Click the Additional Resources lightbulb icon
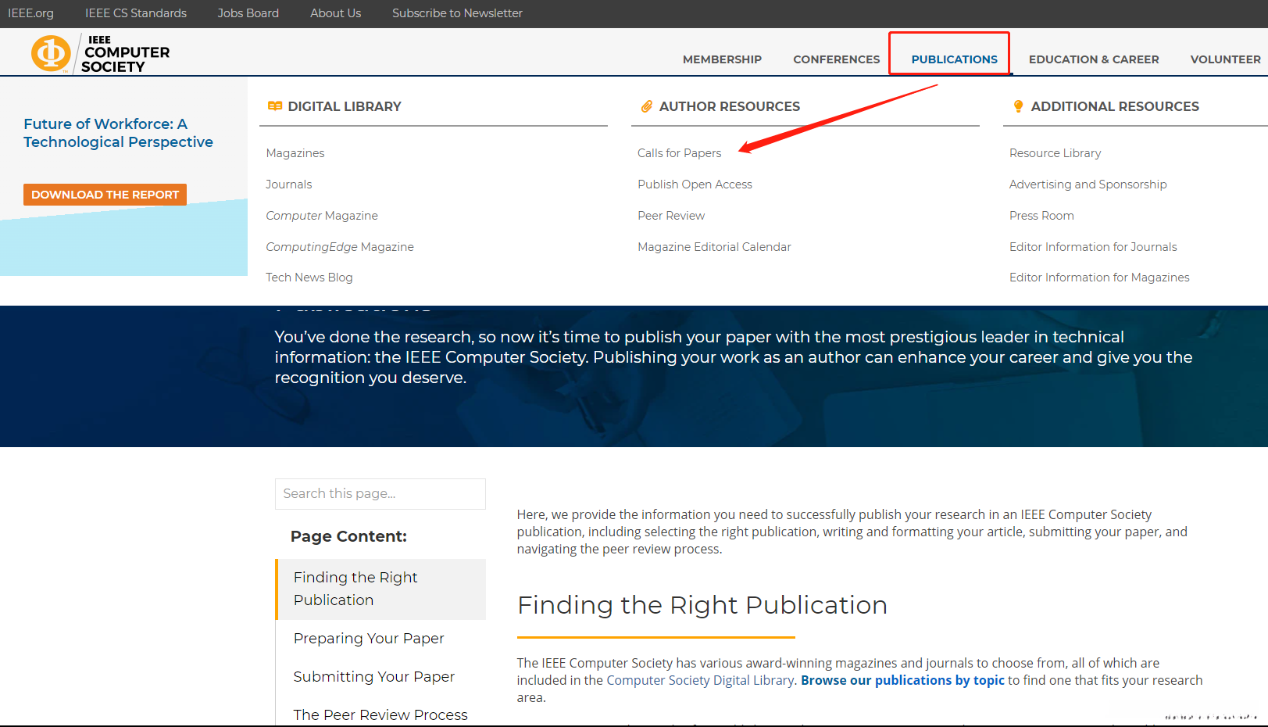 click(x=1018, y=106)
